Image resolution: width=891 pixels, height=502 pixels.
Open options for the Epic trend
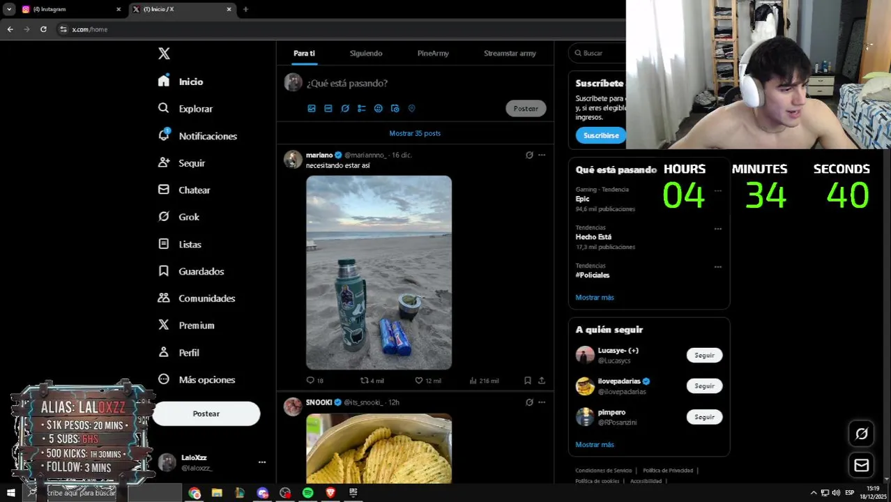click(x=717, y=190)
